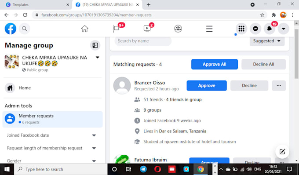The width and height of the screenshot is (299, 175).
Task: Click Search by name field
Action: coord(143,41)
